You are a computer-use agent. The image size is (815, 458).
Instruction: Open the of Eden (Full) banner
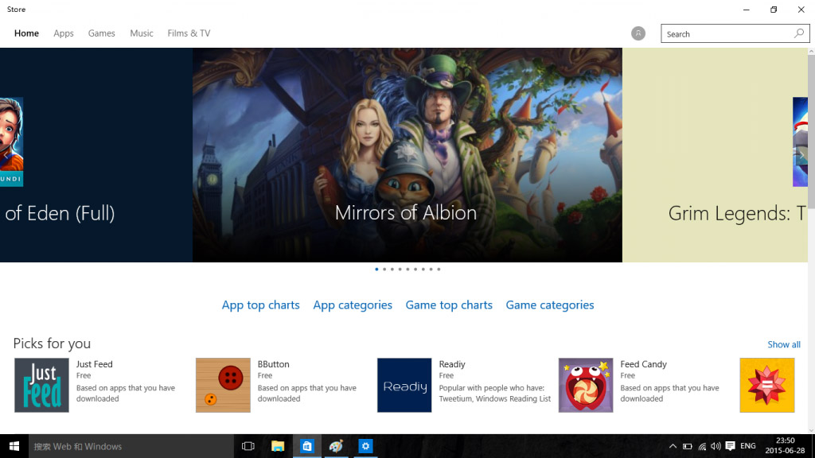click(x=96, y=155)
